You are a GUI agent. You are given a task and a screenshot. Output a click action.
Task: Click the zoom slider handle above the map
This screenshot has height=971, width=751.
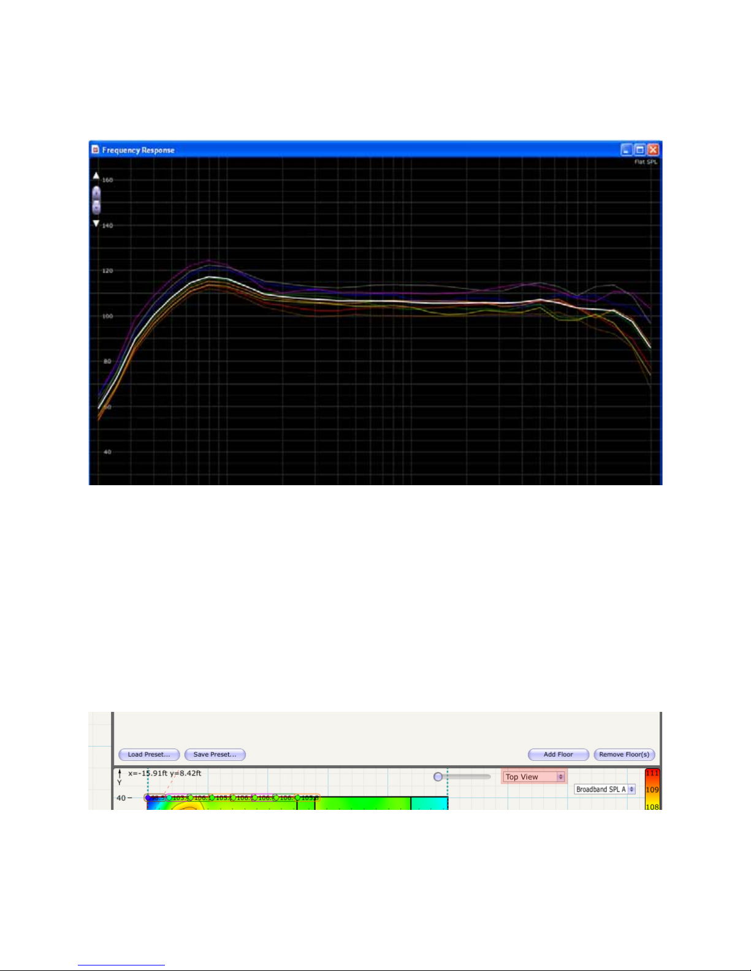[x=438, y=777]
